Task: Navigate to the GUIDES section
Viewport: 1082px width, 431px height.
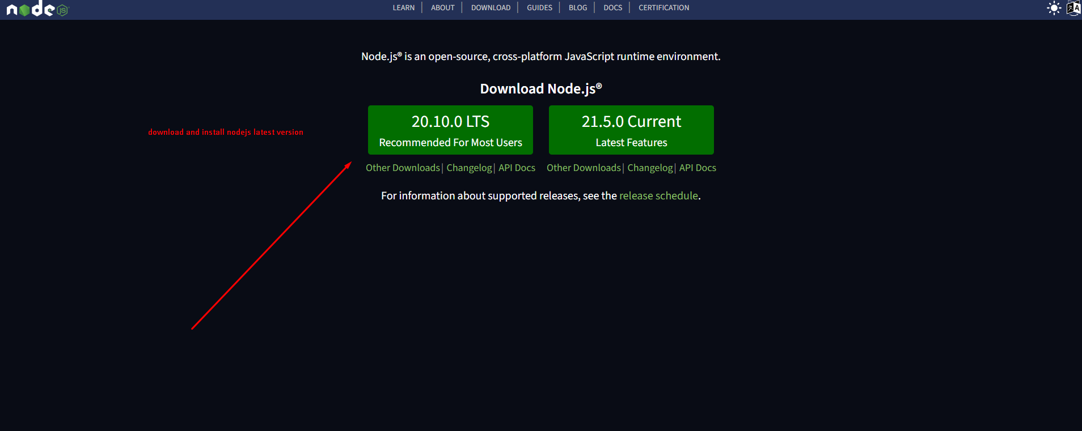Action: pyautogui.click(x=539, y=8)
